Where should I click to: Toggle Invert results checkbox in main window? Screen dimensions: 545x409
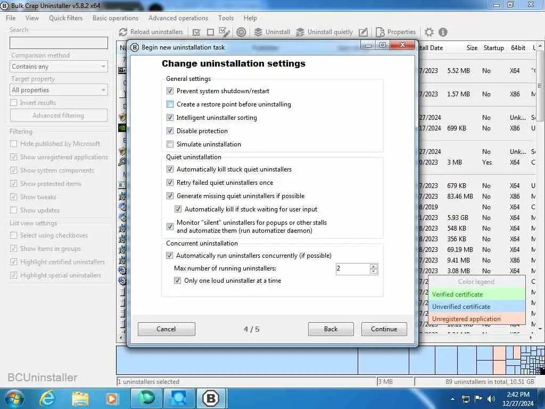tap(14, 103)
